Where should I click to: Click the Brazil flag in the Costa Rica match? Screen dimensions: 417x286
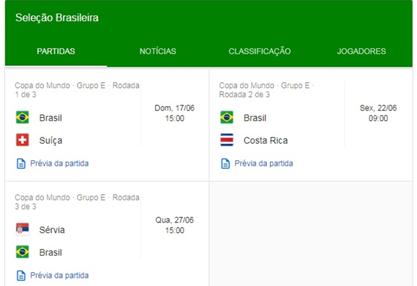[227, 118]
